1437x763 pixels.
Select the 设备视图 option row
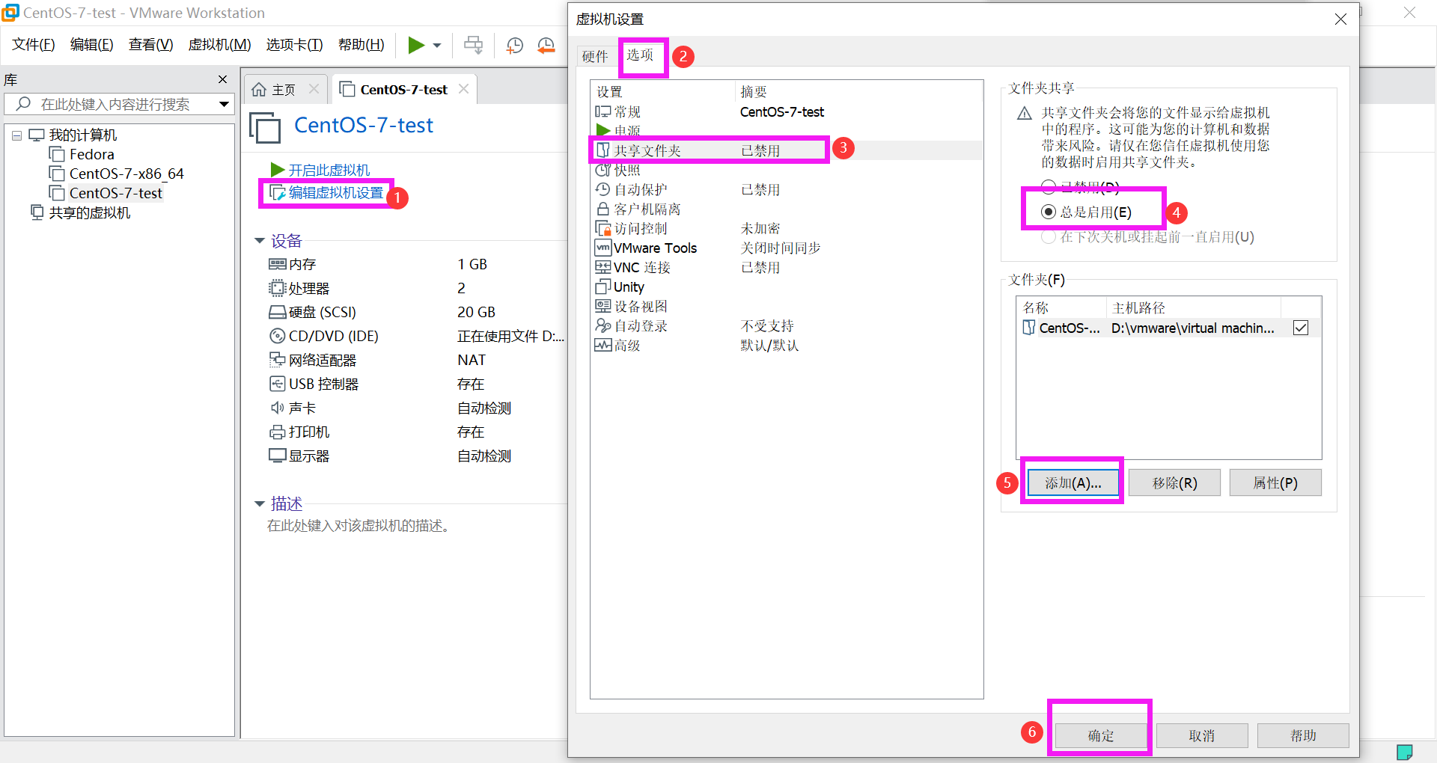point(786,307)
